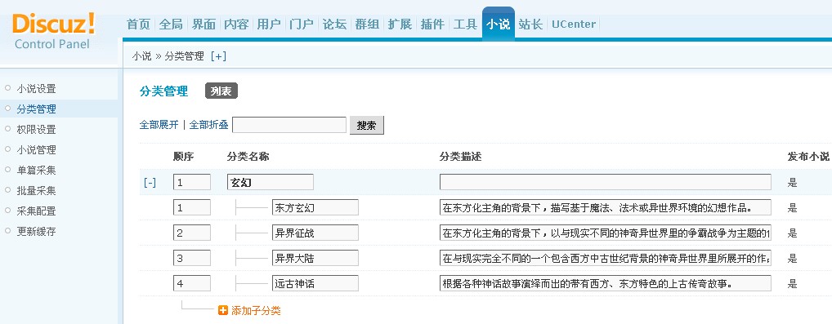Click 添加子分类 link to add subcategory
The height and width of the screenshot is (324, 832).
click(256, 311)
